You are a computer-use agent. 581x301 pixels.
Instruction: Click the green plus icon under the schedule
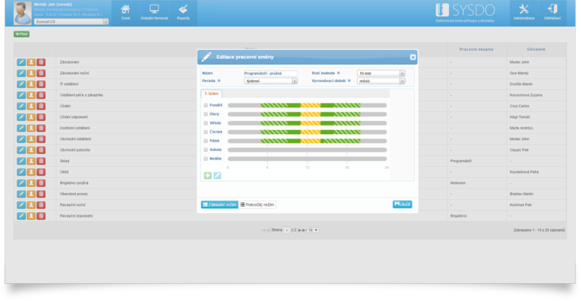[x=208, y=175]
